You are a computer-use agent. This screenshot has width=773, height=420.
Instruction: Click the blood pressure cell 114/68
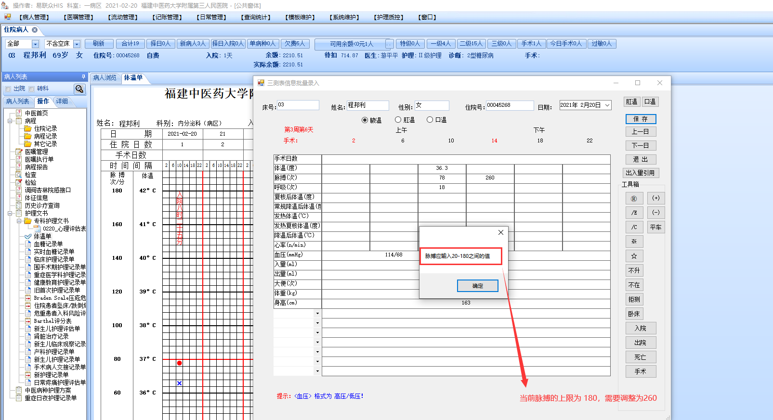394,255
